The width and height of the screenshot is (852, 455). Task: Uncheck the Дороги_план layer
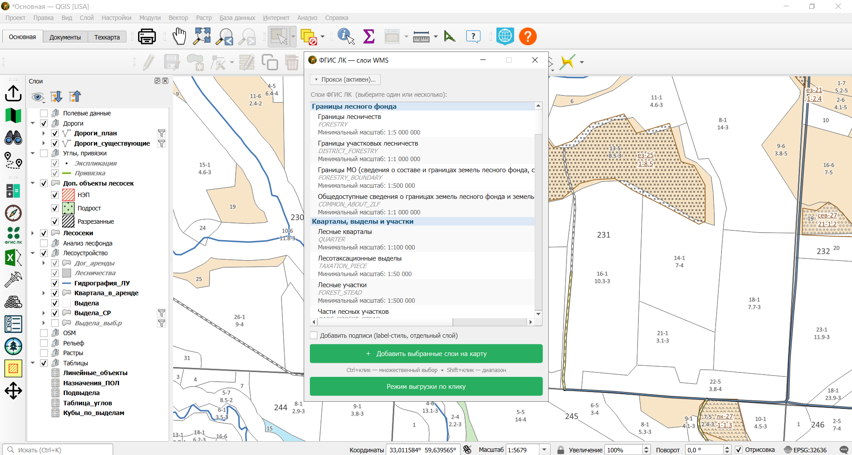pyautogui.click(x=55, y=133)
